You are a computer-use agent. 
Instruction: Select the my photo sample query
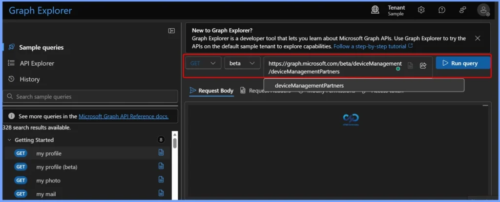coord(48,181)
